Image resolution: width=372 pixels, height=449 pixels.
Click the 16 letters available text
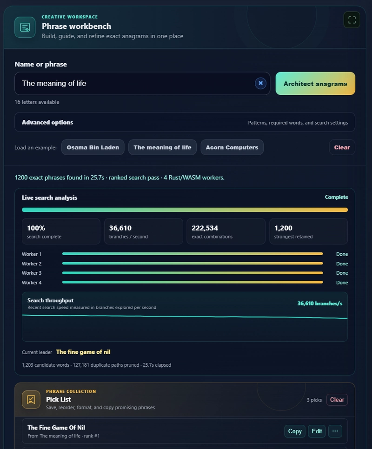pyautogui.click(x=37, y=102)
